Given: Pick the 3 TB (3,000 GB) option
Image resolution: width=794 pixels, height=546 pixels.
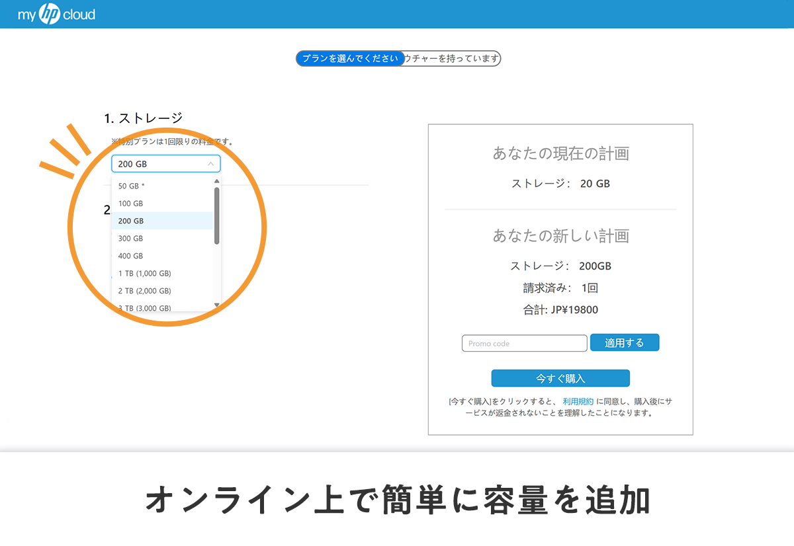Looking at the screenshot, I should pyautogui.click(x=144, y=307).
